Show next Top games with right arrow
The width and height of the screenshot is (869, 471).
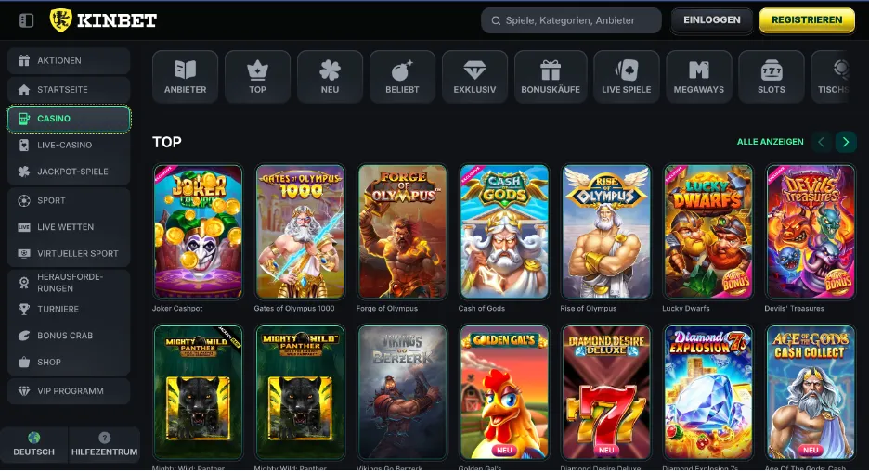(846, 142)
